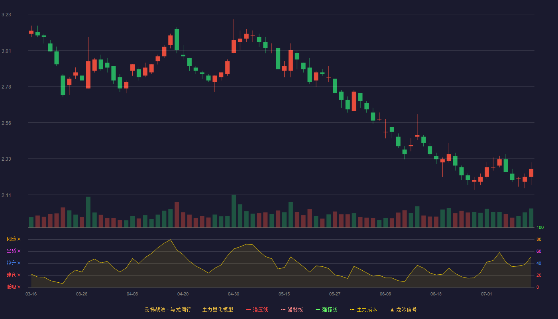Click the 2.11 price axis label
Viewport: 558px width, 319px height.
tap(6, 195)
